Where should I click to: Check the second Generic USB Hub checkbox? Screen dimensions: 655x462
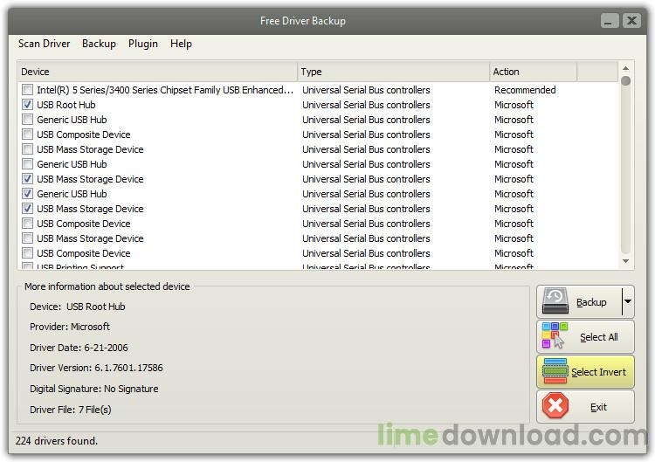tap(28, 163)
